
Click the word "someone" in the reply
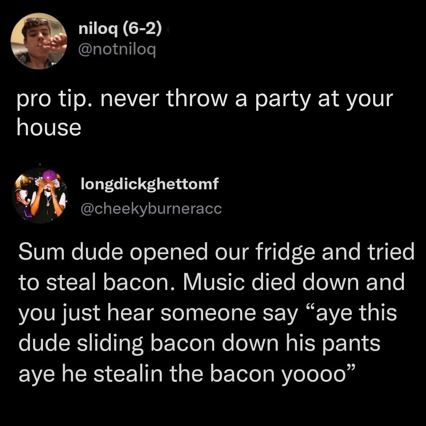pos(208,314)
